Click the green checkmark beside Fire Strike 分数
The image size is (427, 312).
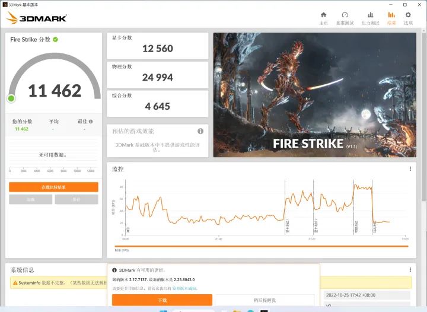55,40
